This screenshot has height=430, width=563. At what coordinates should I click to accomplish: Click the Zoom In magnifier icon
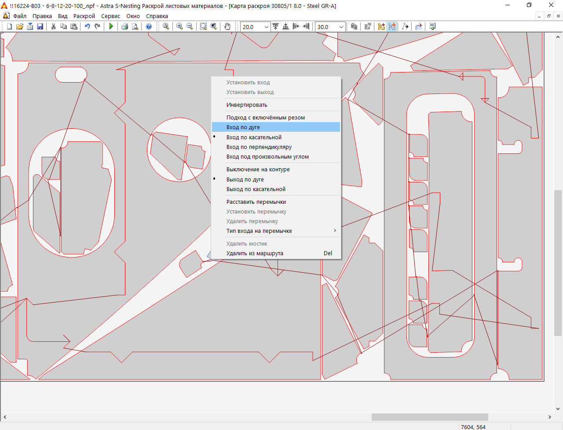coord(179,26)
